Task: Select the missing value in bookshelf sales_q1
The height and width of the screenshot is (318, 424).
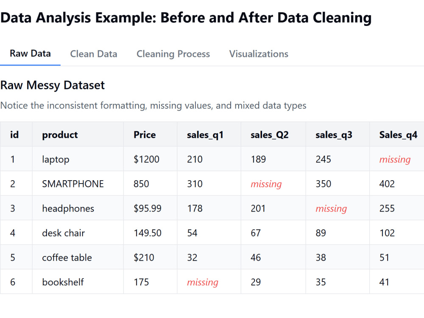Action: click(202, 282)
